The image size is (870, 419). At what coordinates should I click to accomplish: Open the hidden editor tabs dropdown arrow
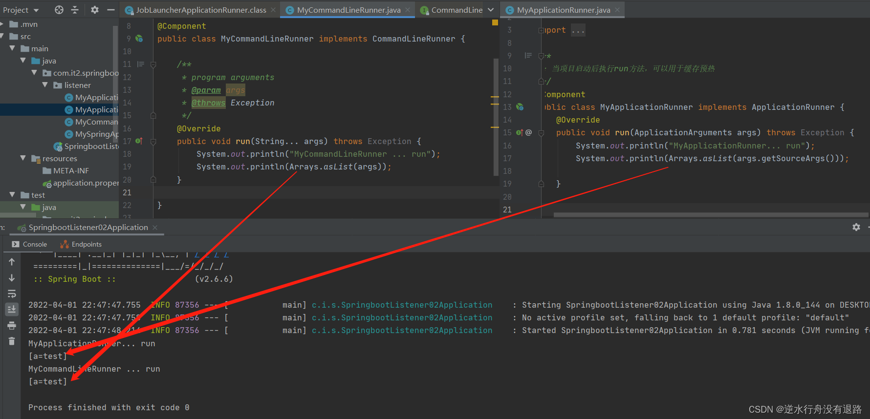coord(491,10)
